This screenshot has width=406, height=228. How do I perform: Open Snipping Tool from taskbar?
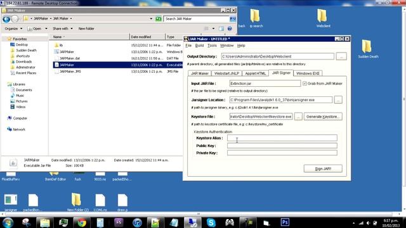(x=27, y=222)
